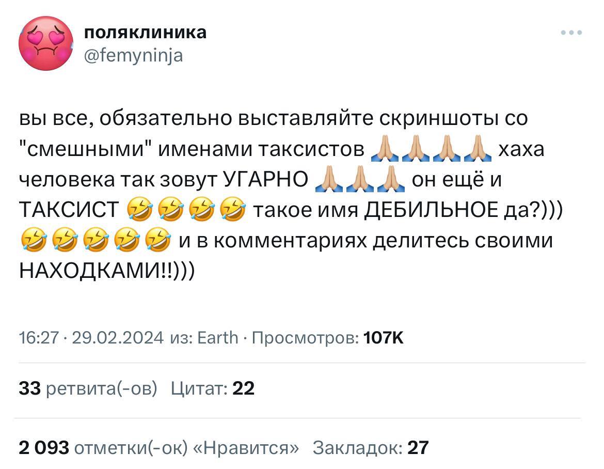
Task: Click the 29.02.2024 post date
Action: click(118, 338)
